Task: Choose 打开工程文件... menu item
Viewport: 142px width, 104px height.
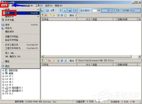Action: coord(20,45)
